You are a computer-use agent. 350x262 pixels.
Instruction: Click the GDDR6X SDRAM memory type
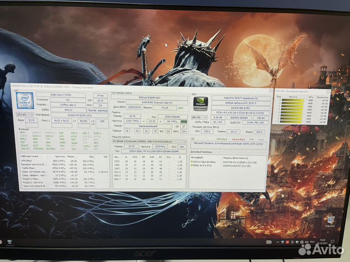pos(239,117)
